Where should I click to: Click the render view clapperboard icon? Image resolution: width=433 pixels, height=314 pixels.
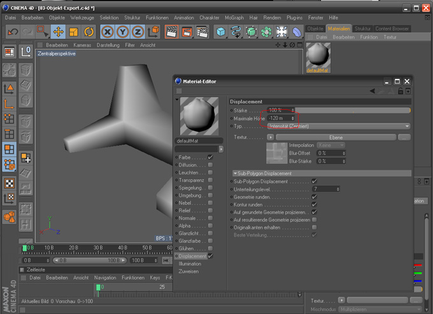pyautogui.click(x=171, y=32)
